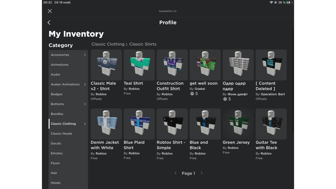Select the Classic Clothing category
This screenshot has width=336, height=189.
(x=68, y=124)
